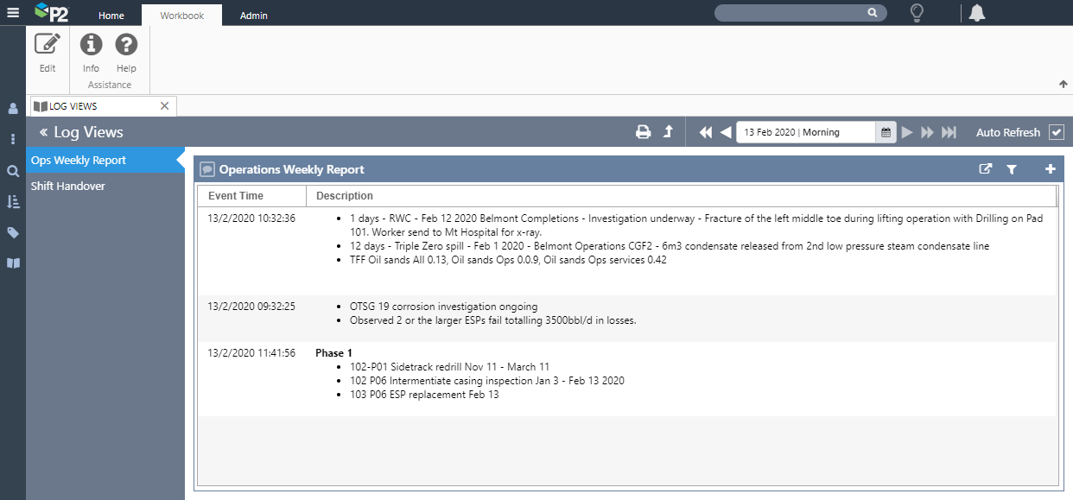Click the tag icon in left sidebar
1073x500 pixels.
click(13, 232)
